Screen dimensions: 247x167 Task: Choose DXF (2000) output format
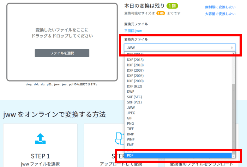(x=178, y=81)
